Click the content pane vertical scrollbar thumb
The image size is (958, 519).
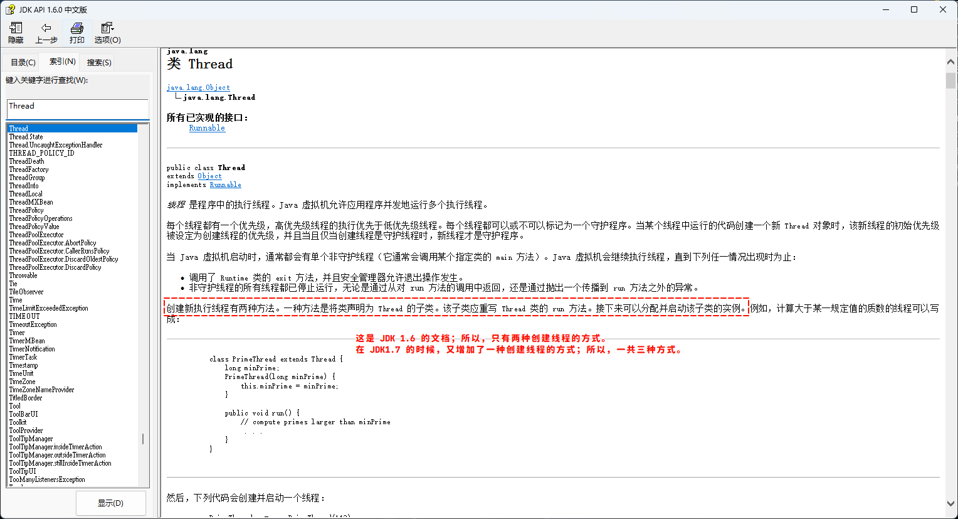[950, 80]
